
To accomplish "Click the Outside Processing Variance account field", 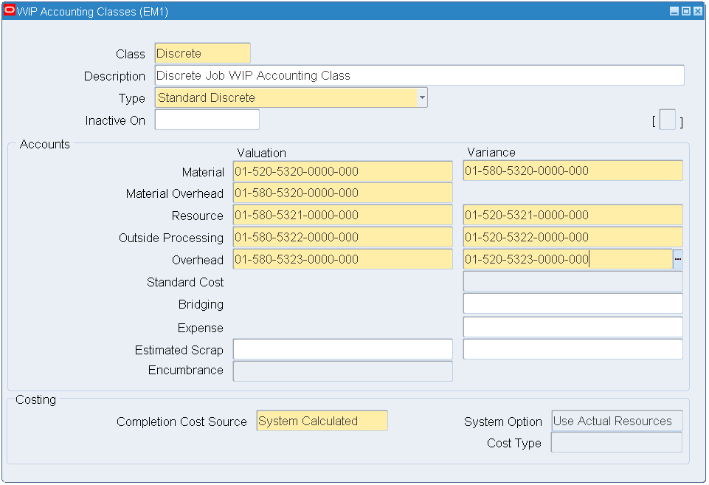I will click(x=573, y=238).
